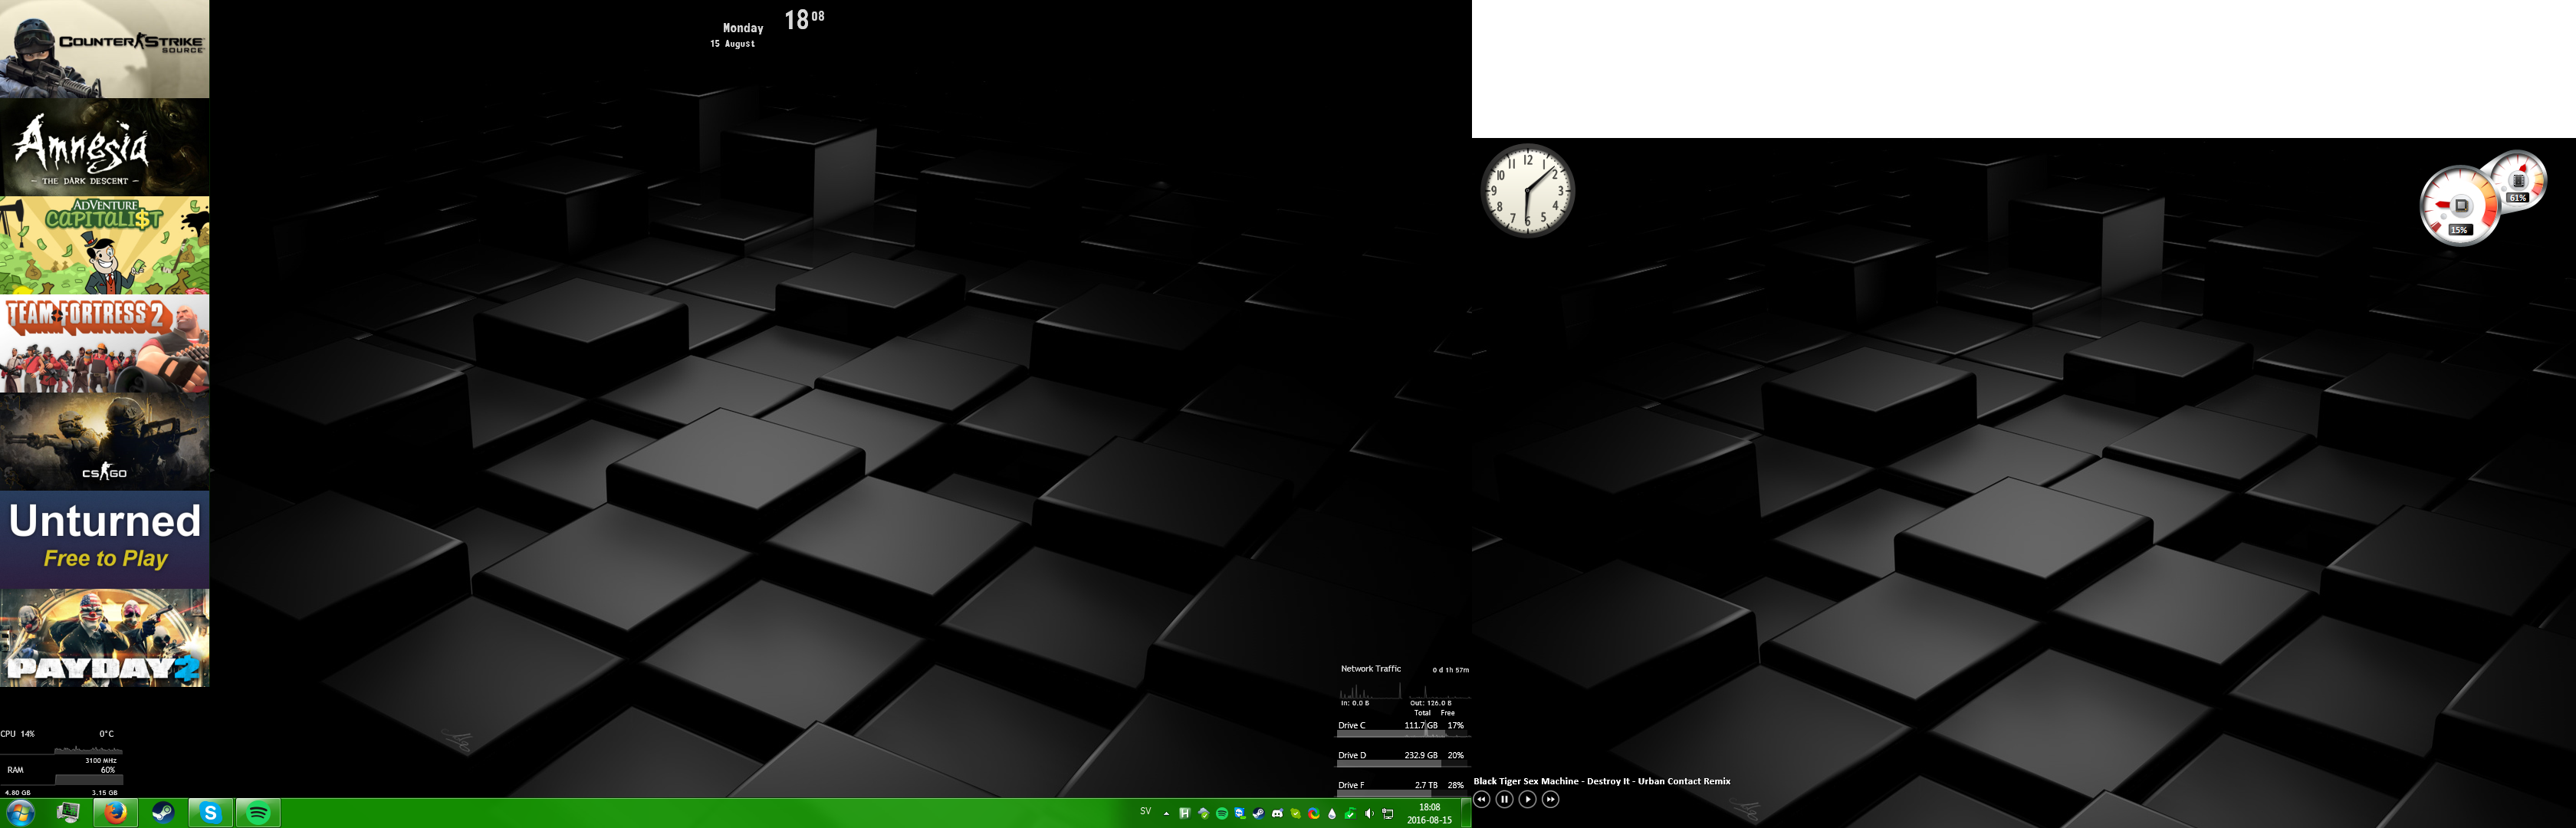This screenshot has width=2576, height=828.
Task: Pause the currently playing track
Action: tap(1504, 799)
